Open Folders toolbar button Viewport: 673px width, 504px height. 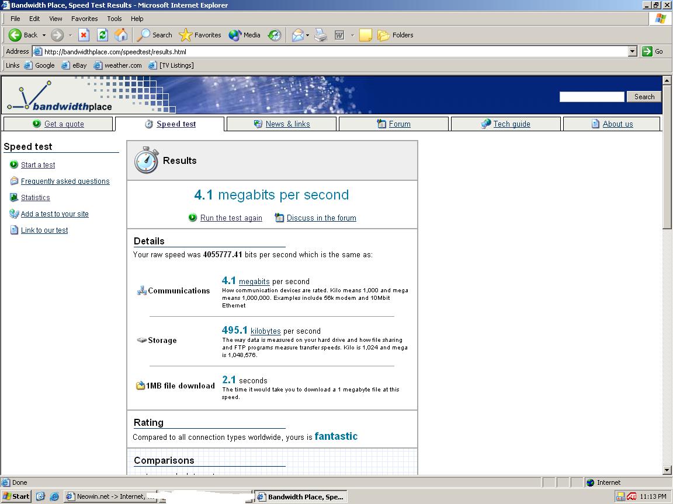pyautogui.click(x=396, y=35)
